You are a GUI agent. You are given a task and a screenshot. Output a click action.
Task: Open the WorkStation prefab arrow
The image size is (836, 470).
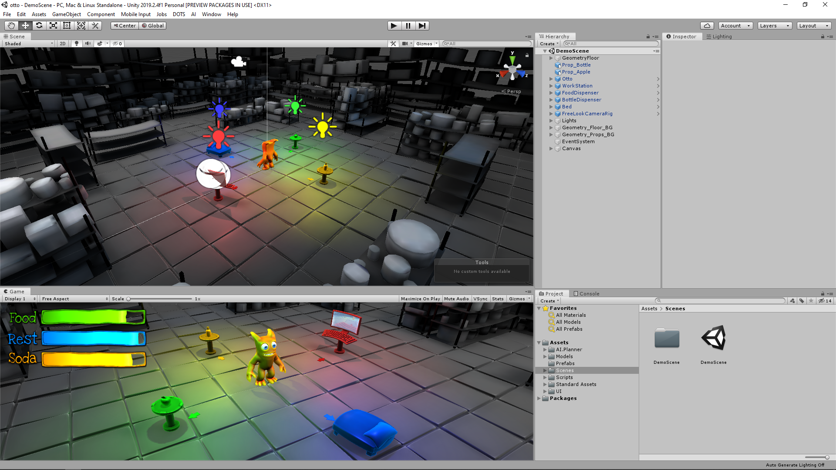tap(658, 86)
